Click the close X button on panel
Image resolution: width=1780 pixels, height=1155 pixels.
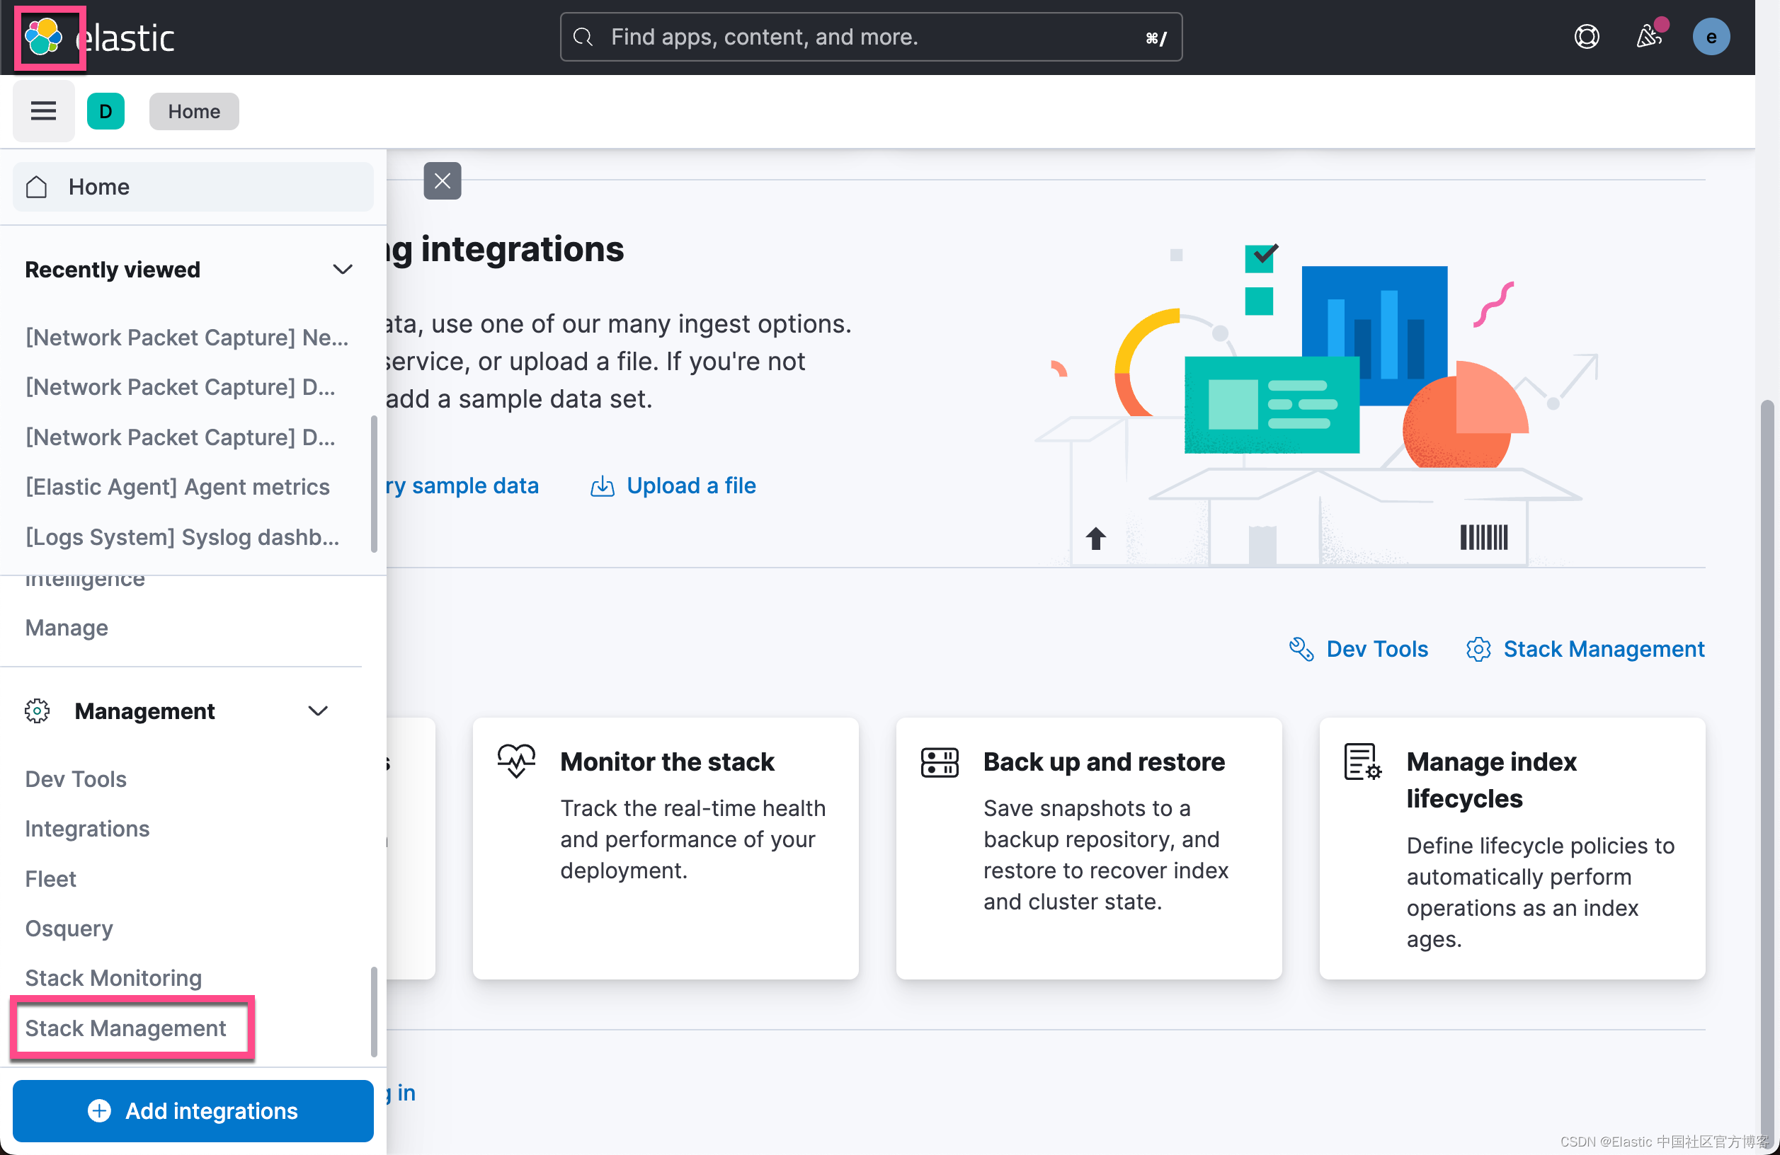443,180
